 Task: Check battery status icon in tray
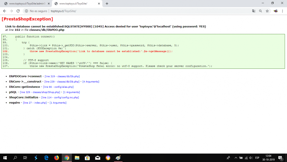[x=241, y=158]
